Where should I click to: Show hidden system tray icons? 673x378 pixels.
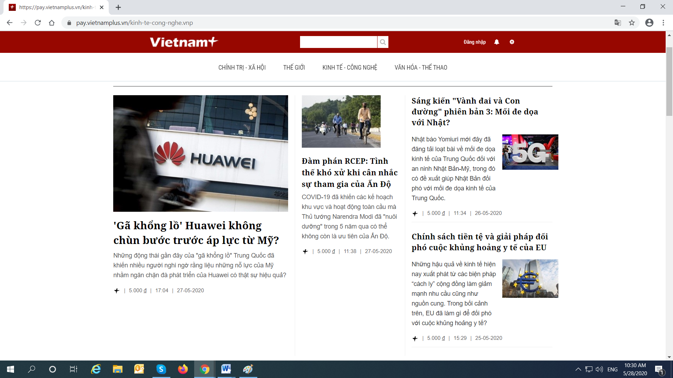click(578, 369)
